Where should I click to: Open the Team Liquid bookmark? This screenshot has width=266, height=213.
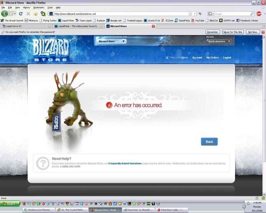83,21
